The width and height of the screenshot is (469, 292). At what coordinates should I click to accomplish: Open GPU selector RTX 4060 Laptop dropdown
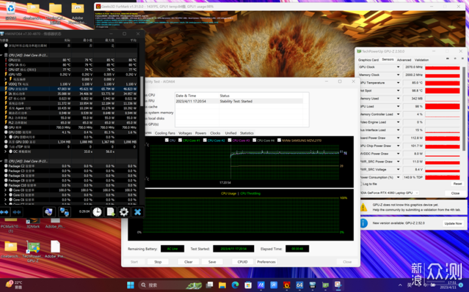click(389, 193)
